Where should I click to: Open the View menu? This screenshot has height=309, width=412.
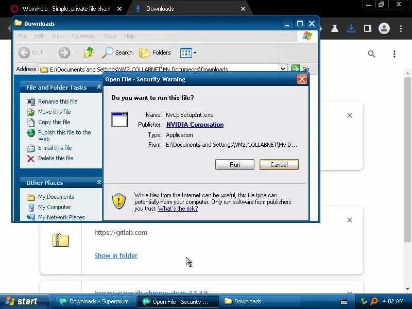[58, 36]
